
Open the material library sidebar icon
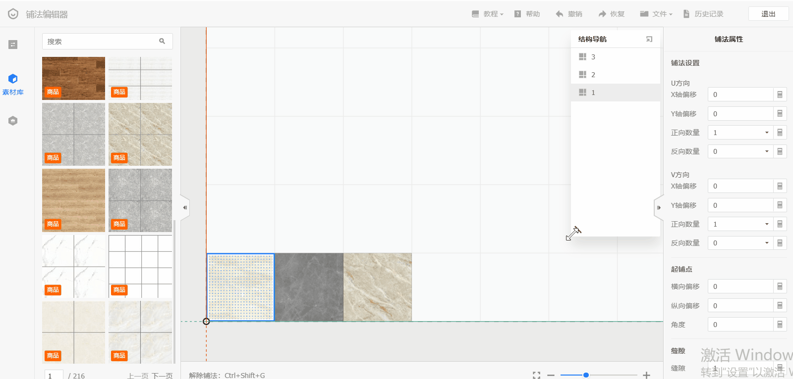[13, 83]
